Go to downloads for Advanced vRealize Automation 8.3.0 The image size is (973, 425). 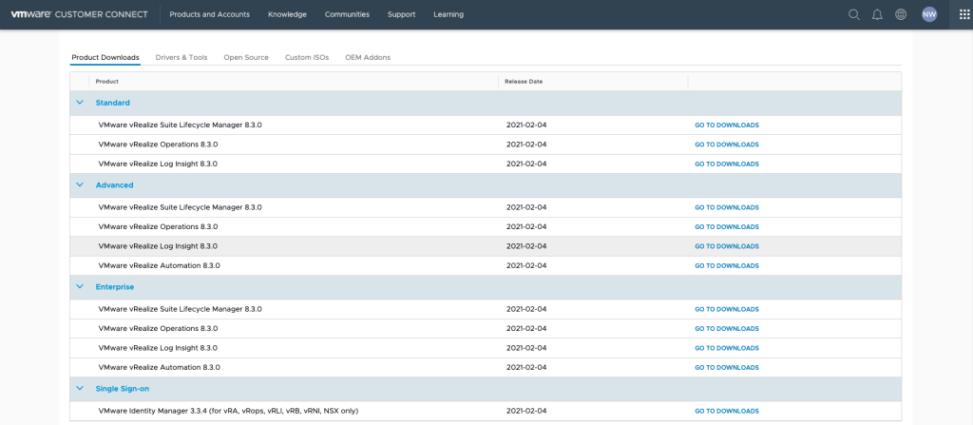(726, 265)
